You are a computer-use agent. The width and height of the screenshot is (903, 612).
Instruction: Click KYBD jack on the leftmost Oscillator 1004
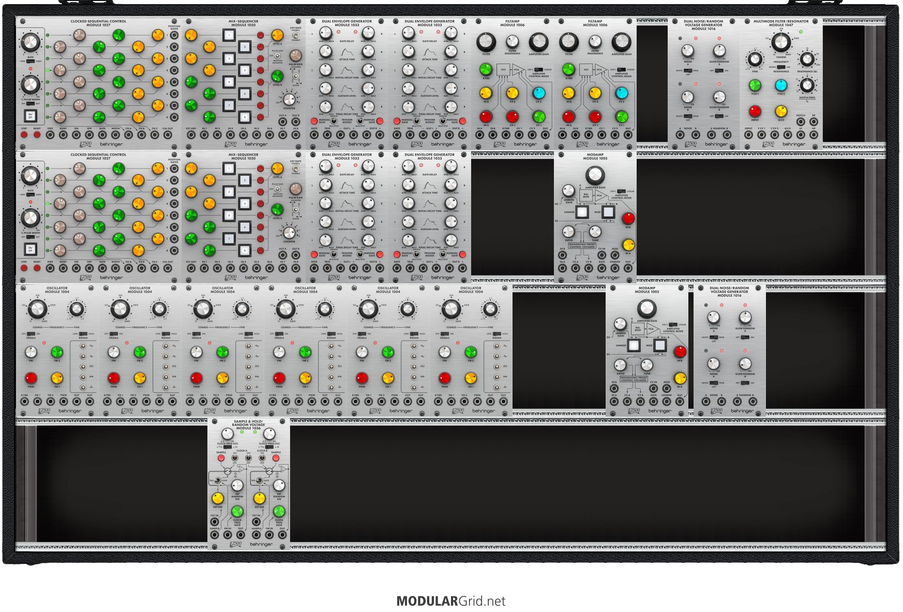pyautogui.click(x=24, y=402)
